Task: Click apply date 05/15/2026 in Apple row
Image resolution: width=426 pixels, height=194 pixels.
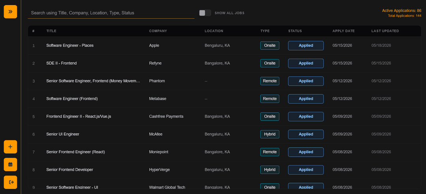Action: (x=342, y=46)
